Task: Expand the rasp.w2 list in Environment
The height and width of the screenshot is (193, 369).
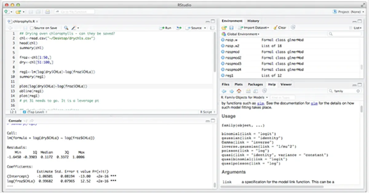Action: [x=223, y=46]
